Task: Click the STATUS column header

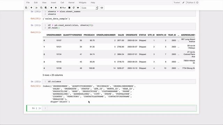Action: (143, 35)
